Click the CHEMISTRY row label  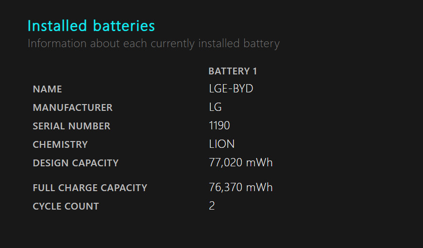pyautogui.click(x=60, y=144)
